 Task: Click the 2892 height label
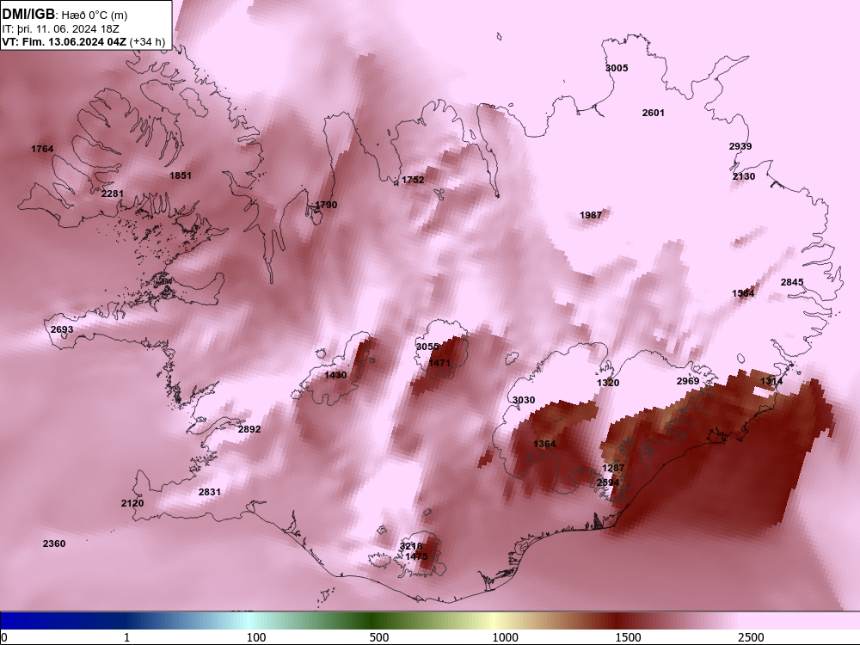pos(249,429)
